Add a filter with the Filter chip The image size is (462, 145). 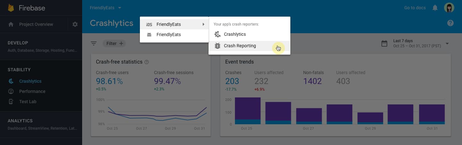115,43
